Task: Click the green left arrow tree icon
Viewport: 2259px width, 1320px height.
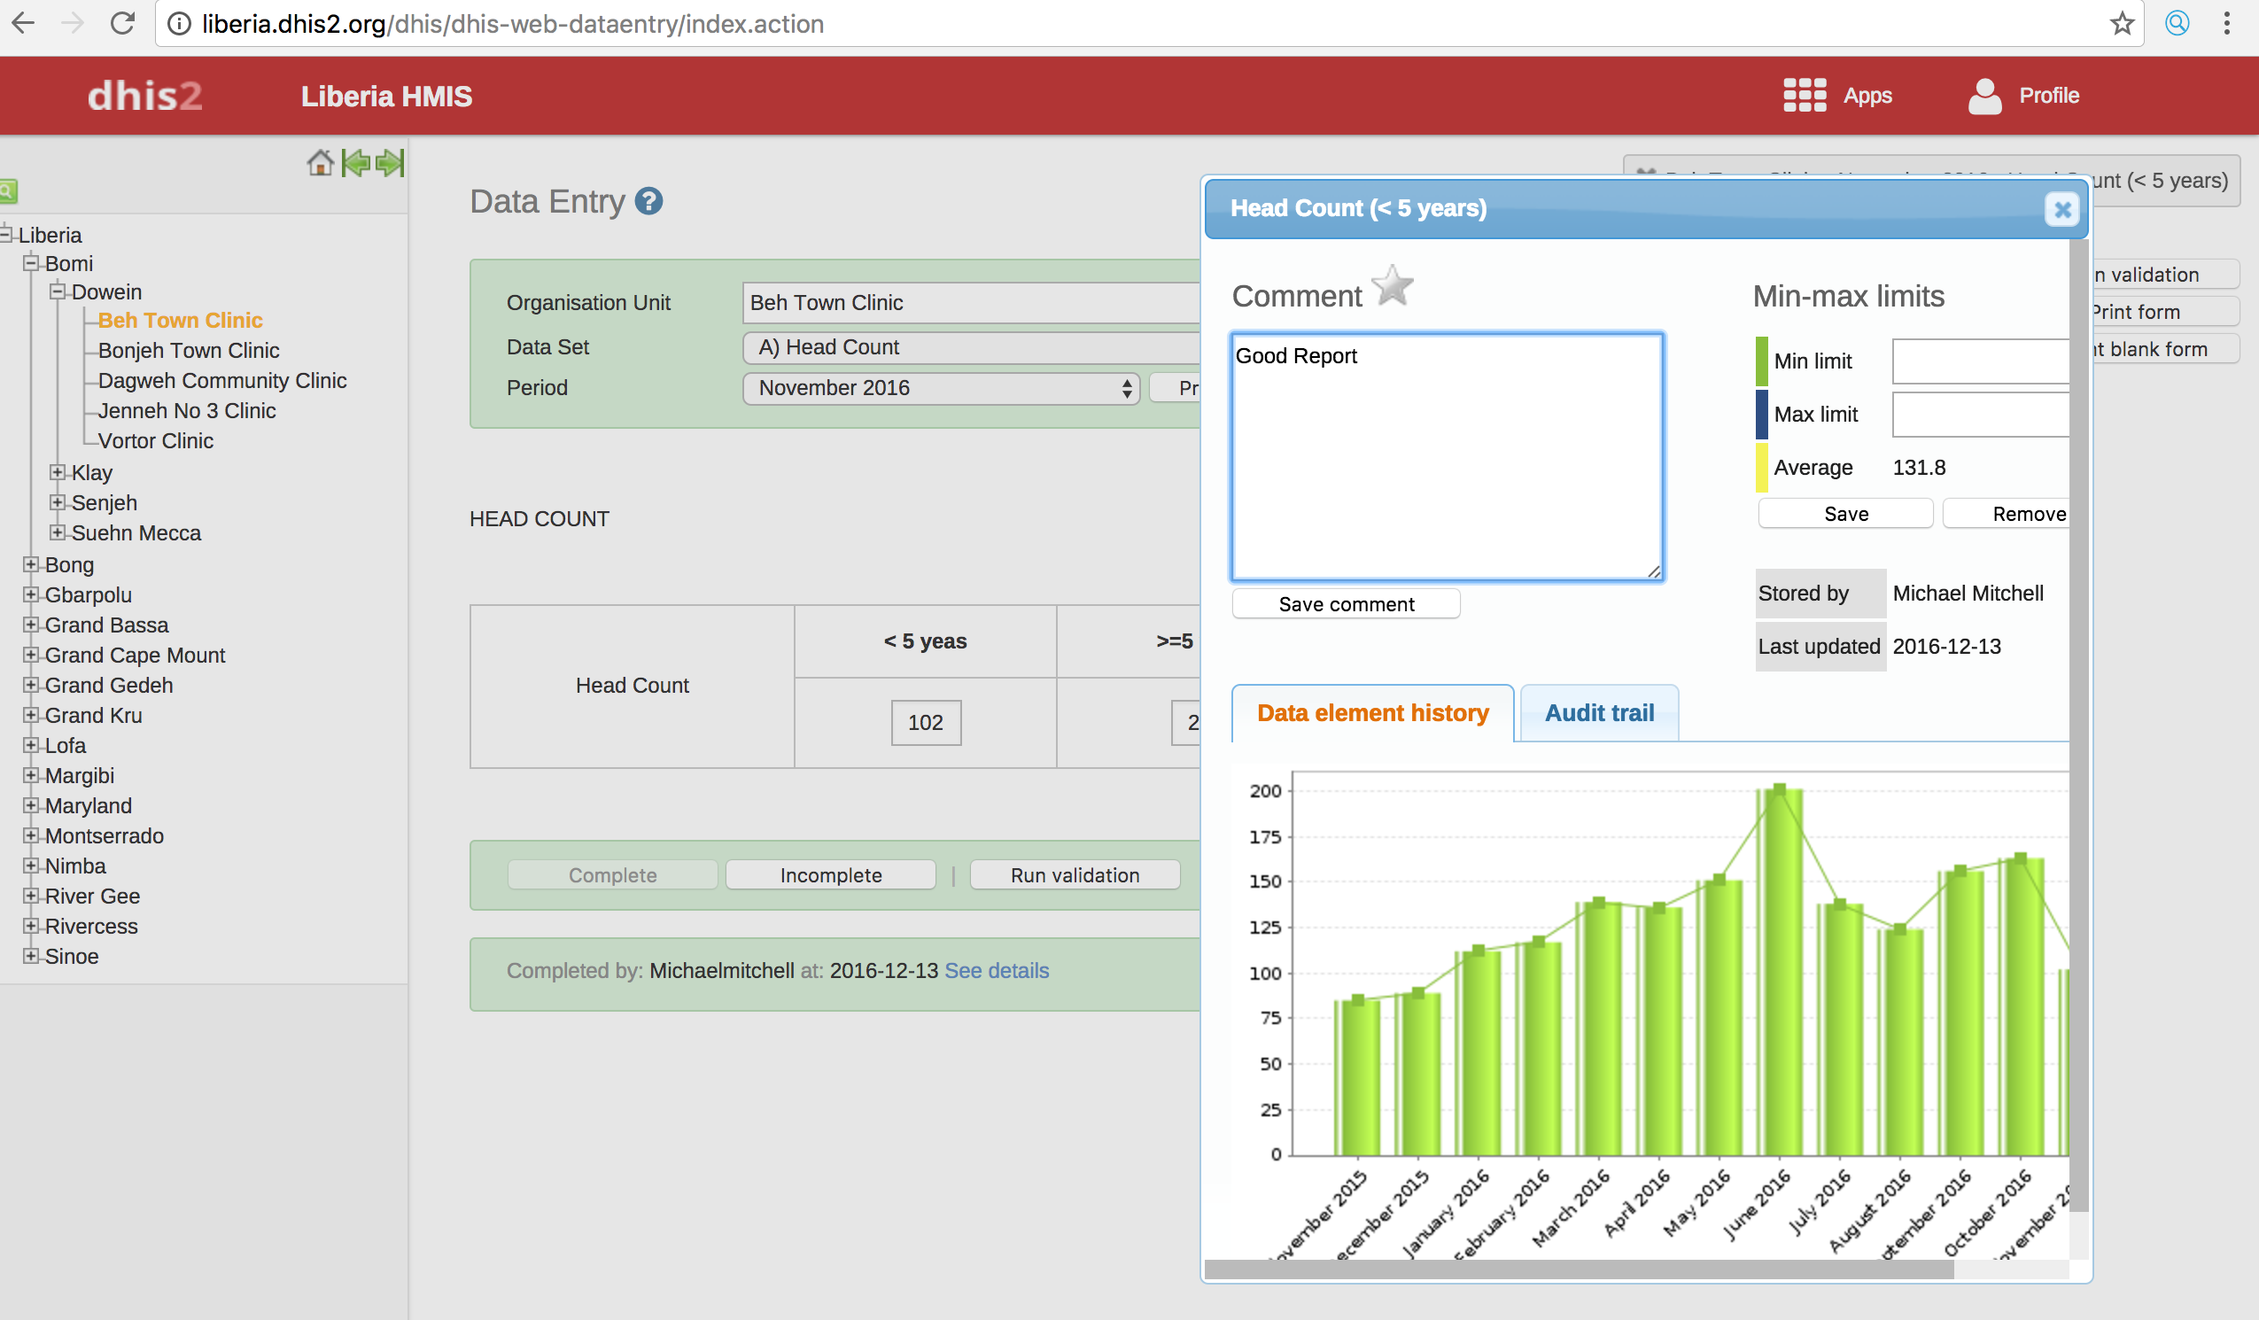Action: tap(356, 163)
